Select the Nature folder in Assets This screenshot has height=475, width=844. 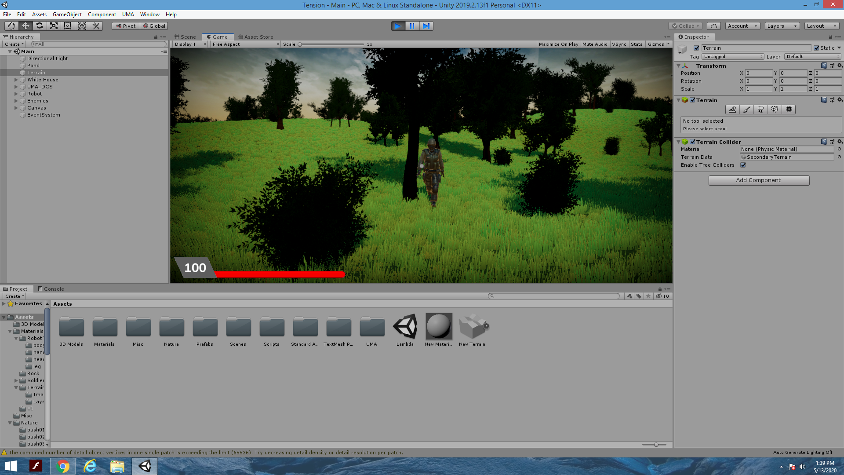[x=171, y=328]
